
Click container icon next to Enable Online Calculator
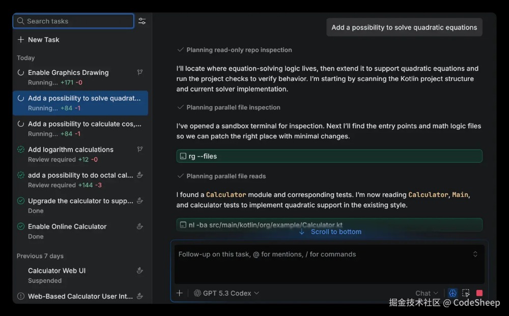coord(140,226)
